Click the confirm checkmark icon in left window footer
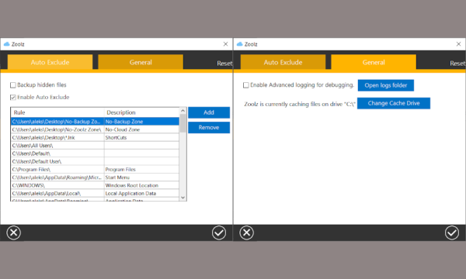Screen dimensions: 466x279 coord(219,232)
